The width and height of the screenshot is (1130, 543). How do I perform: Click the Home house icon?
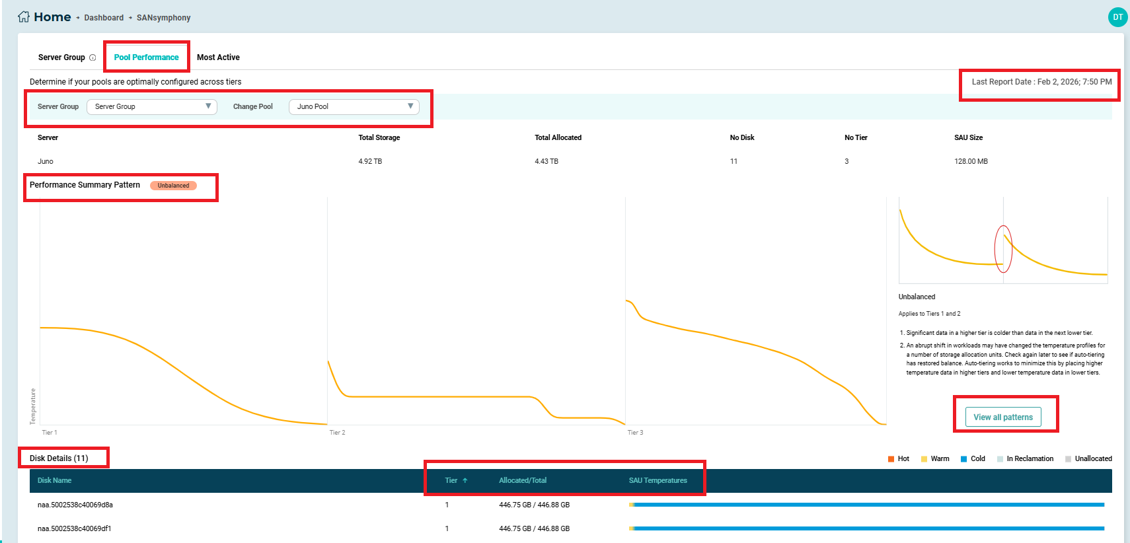[x=24, y=17]
